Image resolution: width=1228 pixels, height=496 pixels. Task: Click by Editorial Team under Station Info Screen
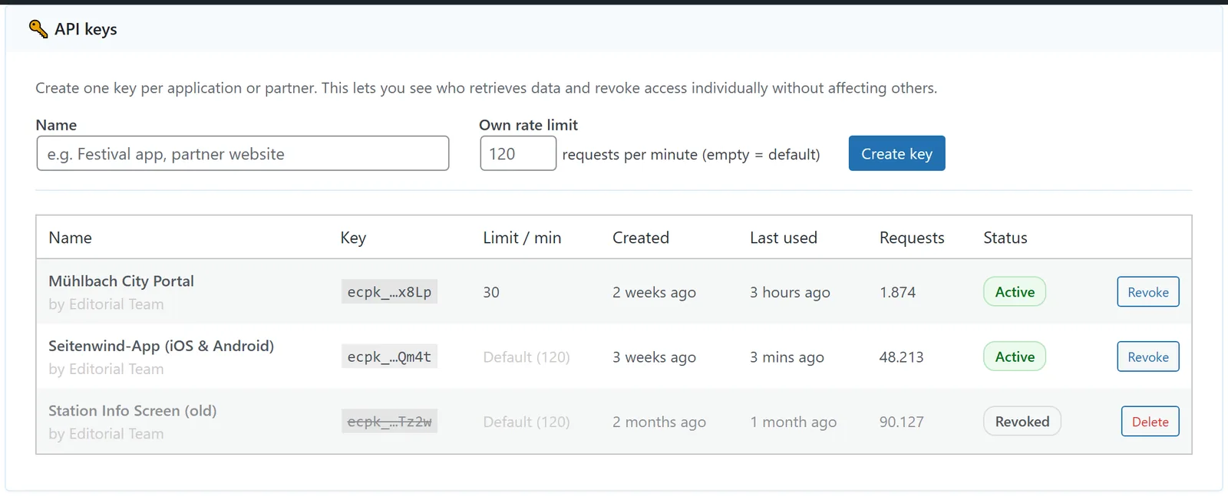106,434
